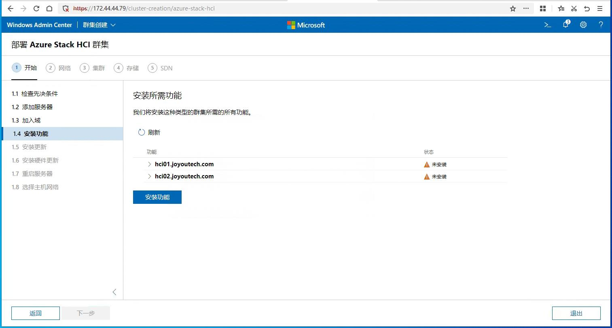Open the favorites list icon

(561, 8)
